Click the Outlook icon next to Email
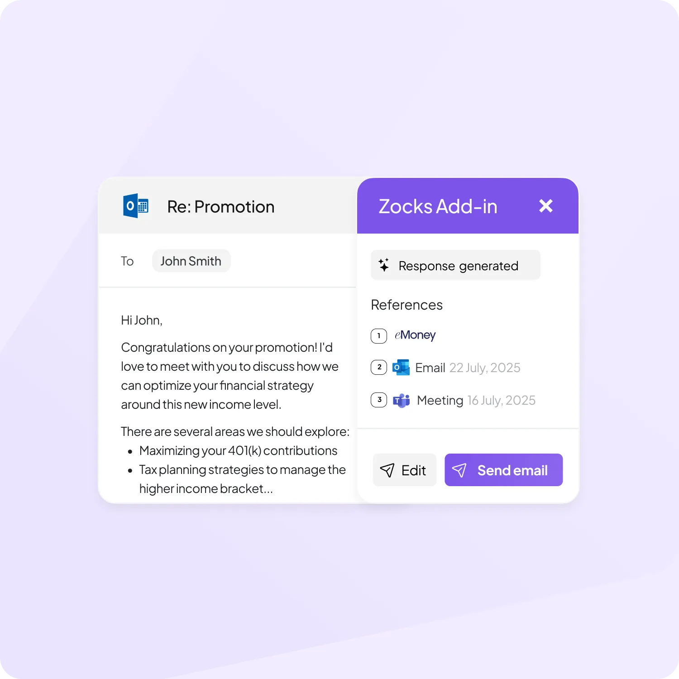Viewport: 679px width, 679px height. point(401,368)
